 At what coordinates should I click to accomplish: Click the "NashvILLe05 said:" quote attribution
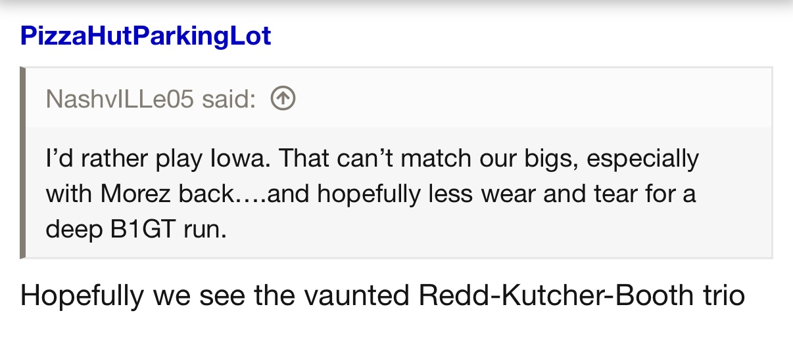click(151, 99)
